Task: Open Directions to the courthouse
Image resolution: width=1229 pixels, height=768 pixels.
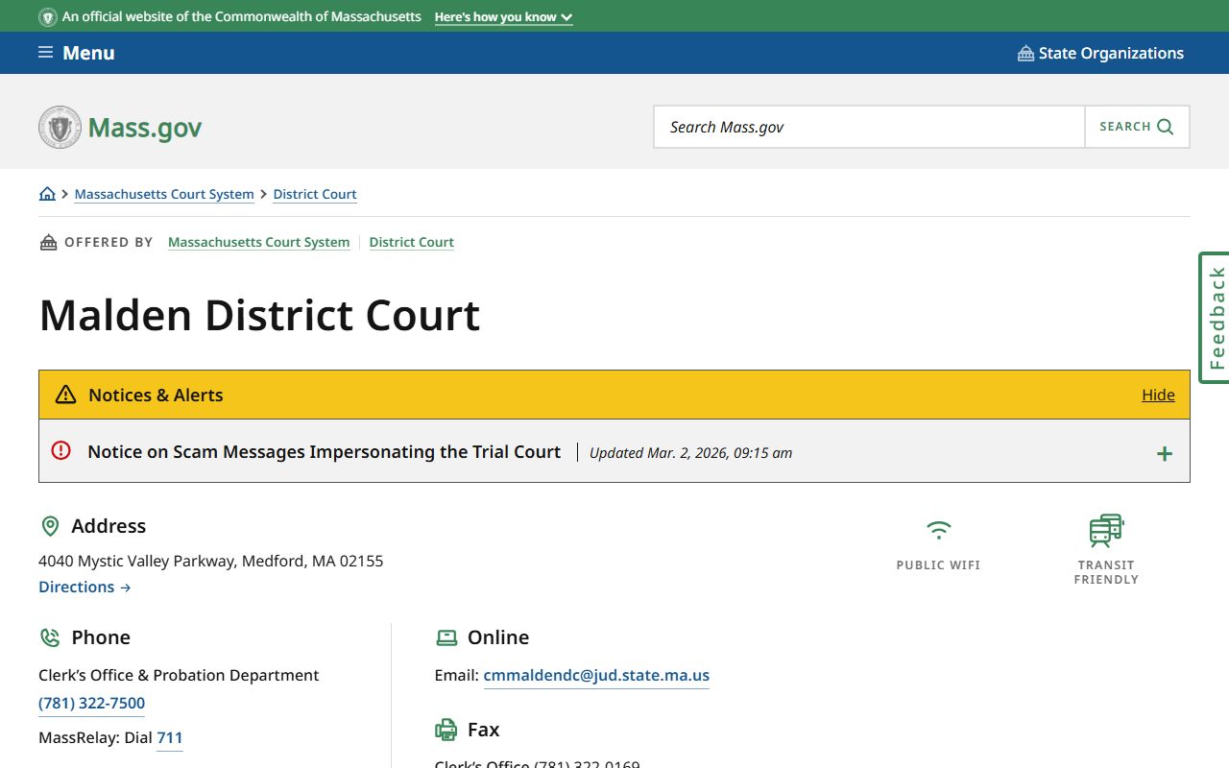Action: click(84, 587)
